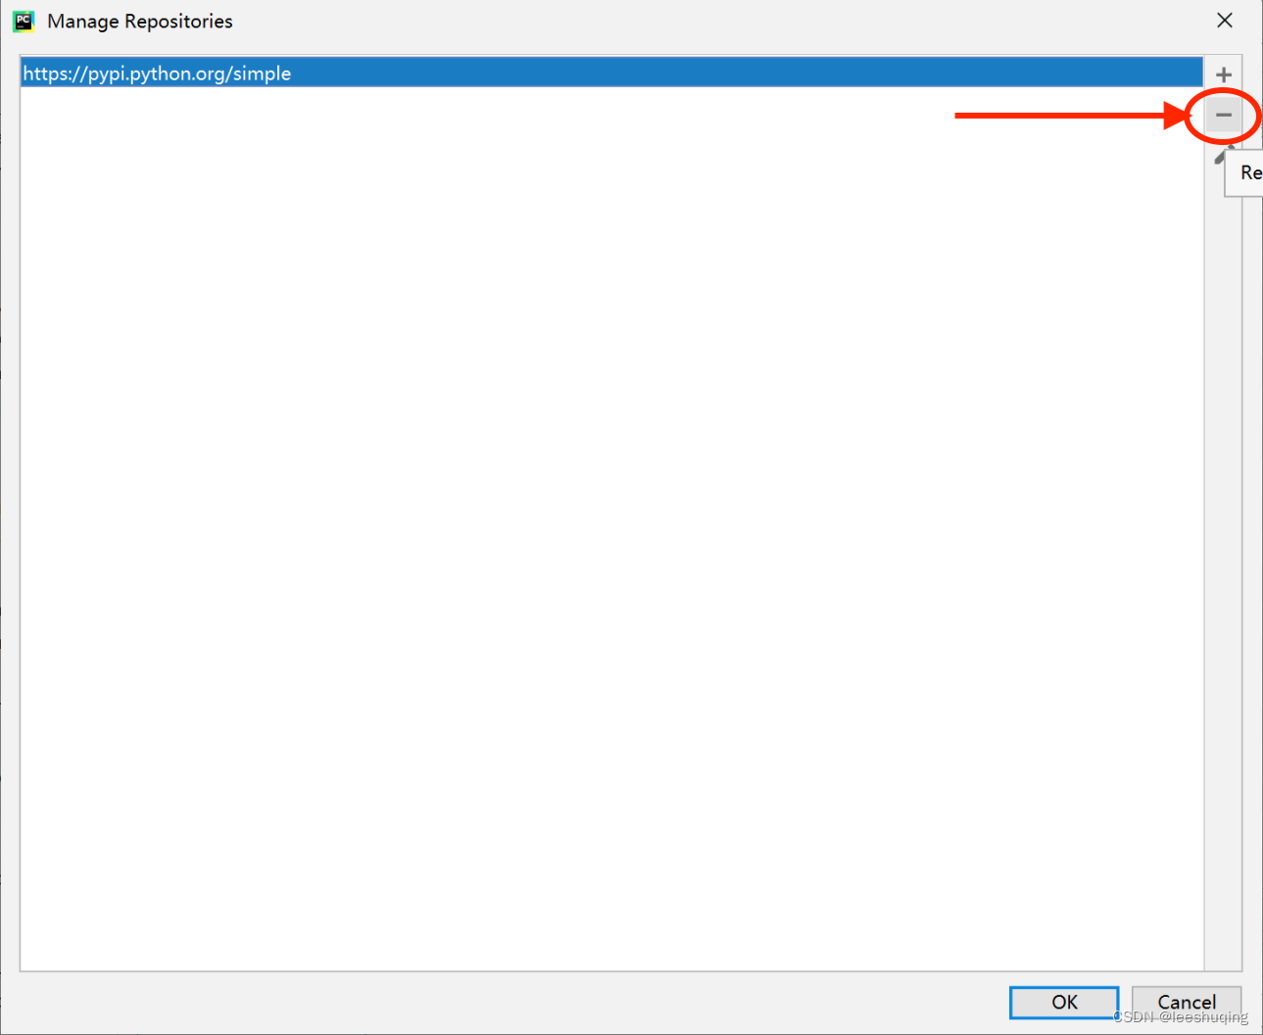Confirm with the OK button
The width and height of the screenshot is (1263, 1035).
coord(1064,1002)
